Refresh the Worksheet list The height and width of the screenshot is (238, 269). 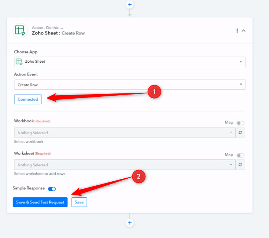click(x=240, y=165)
